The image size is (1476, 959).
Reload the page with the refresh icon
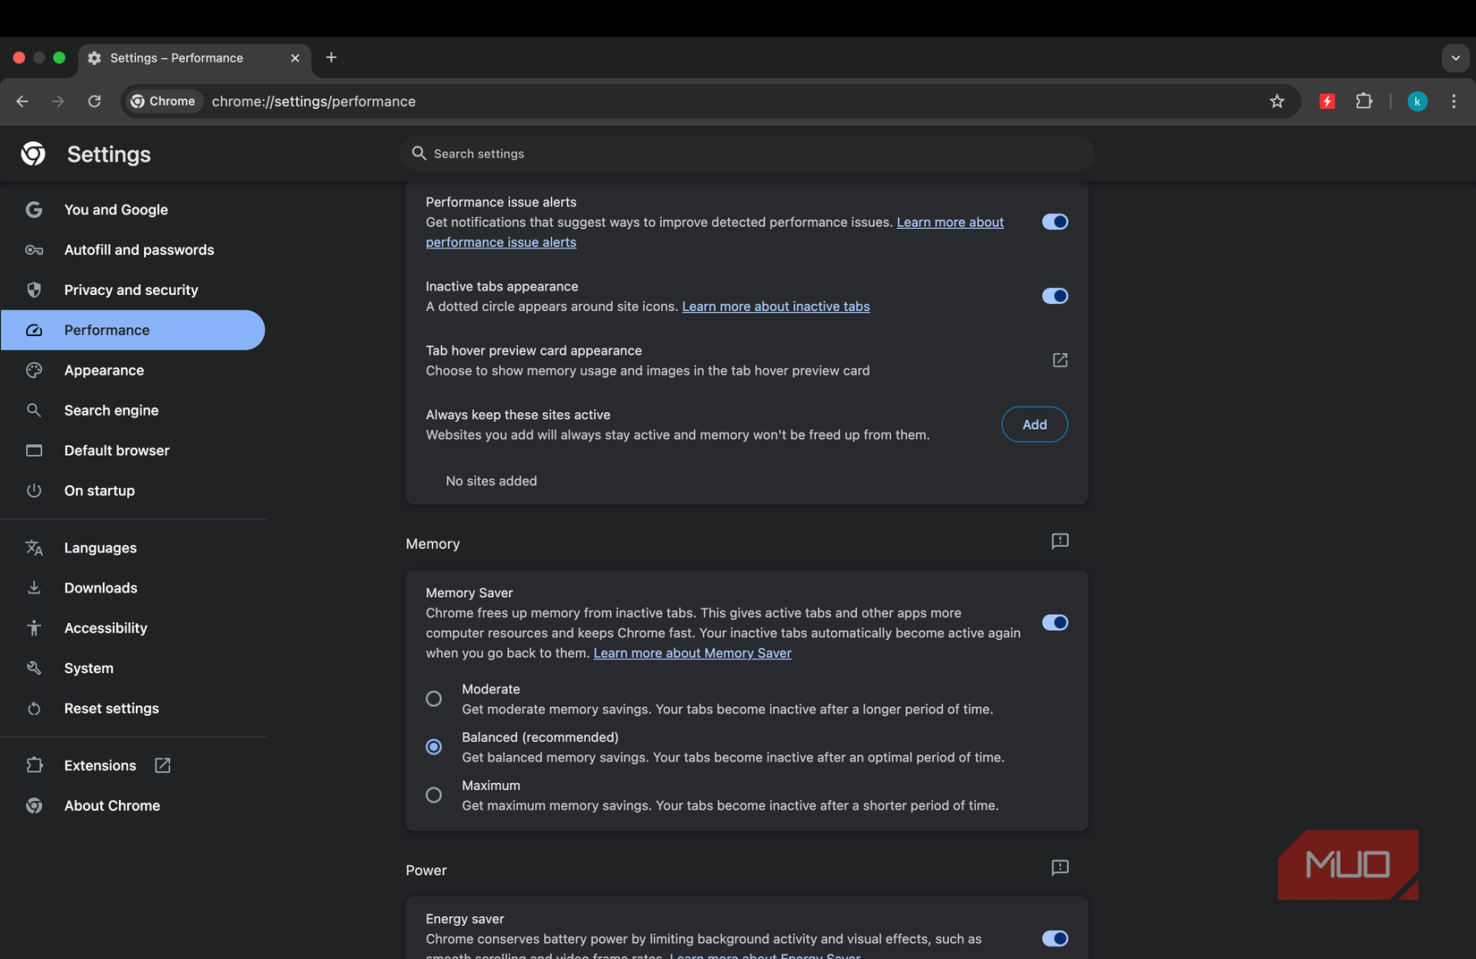point(94,102)
